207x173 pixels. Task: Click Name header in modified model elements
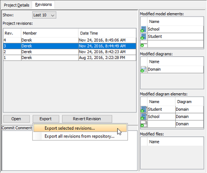(176, 21)
